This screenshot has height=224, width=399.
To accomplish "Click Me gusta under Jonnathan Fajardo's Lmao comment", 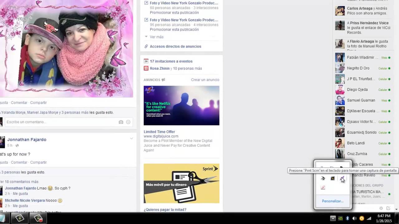I will click(x=20, y=194).
